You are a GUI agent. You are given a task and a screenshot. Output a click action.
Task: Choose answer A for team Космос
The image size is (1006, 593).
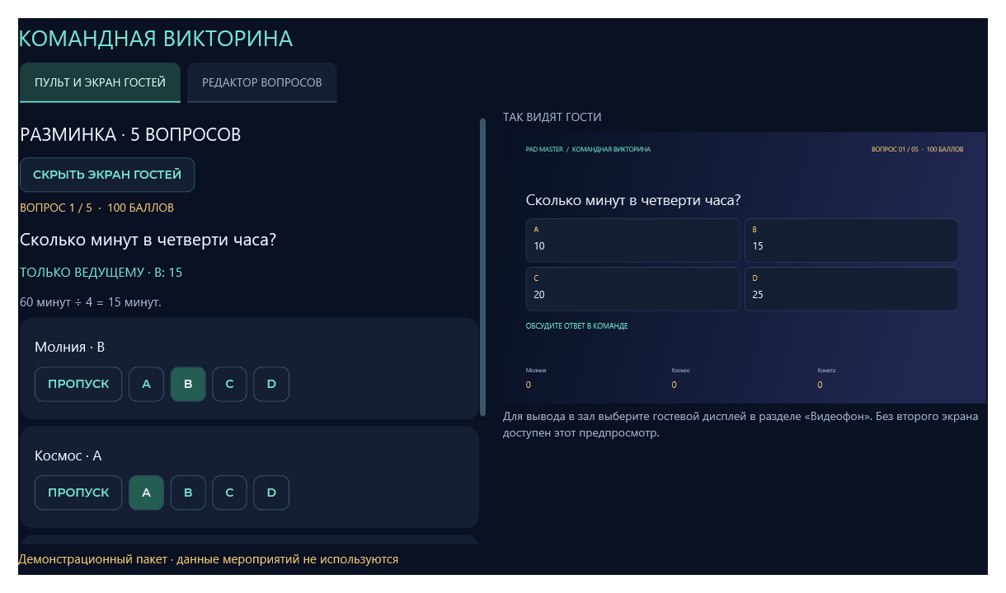coord(146,493)
